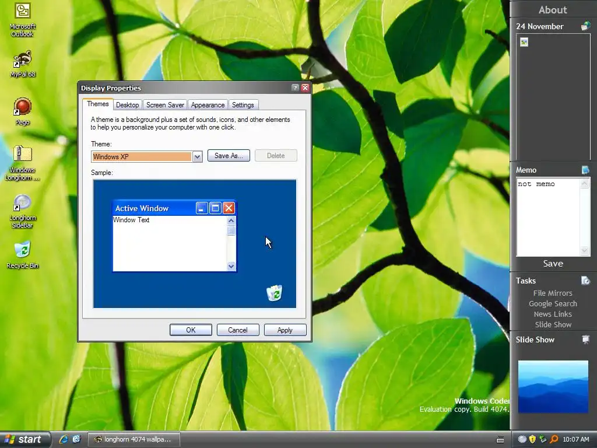Click the network connection tray icon
The height and width of the screenshot is (448, 597).
tap(543, 439)
